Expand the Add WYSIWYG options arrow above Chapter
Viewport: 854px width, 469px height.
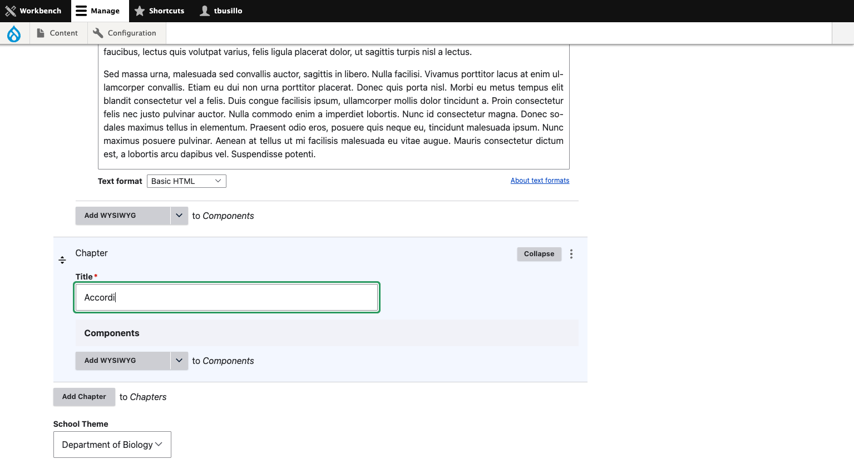click(179, 216)
